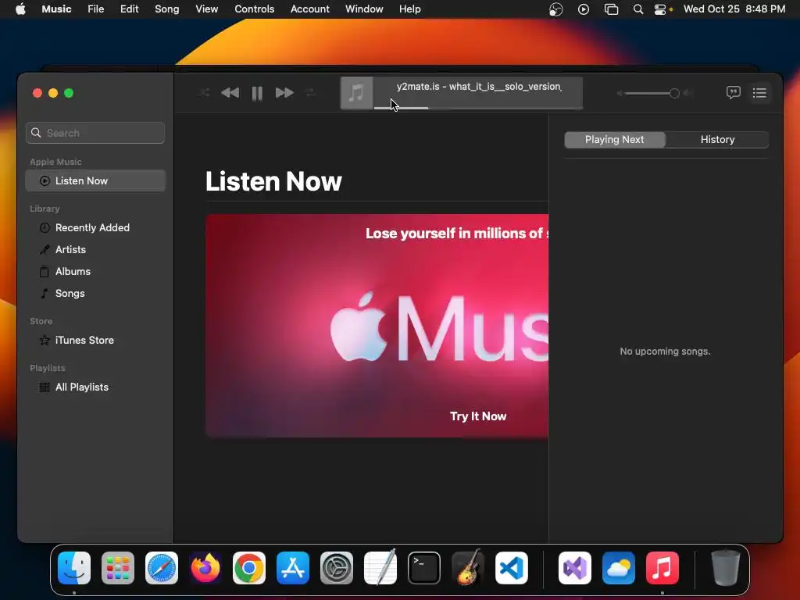Viewport: 800px width, 600px height.
Task: Zoom the Music window with green button
Action: tap(69, 93)
